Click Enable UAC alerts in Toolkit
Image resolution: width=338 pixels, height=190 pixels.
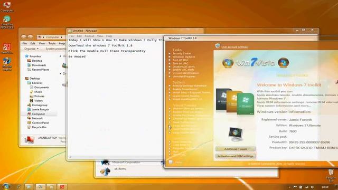tap(183, 70)
